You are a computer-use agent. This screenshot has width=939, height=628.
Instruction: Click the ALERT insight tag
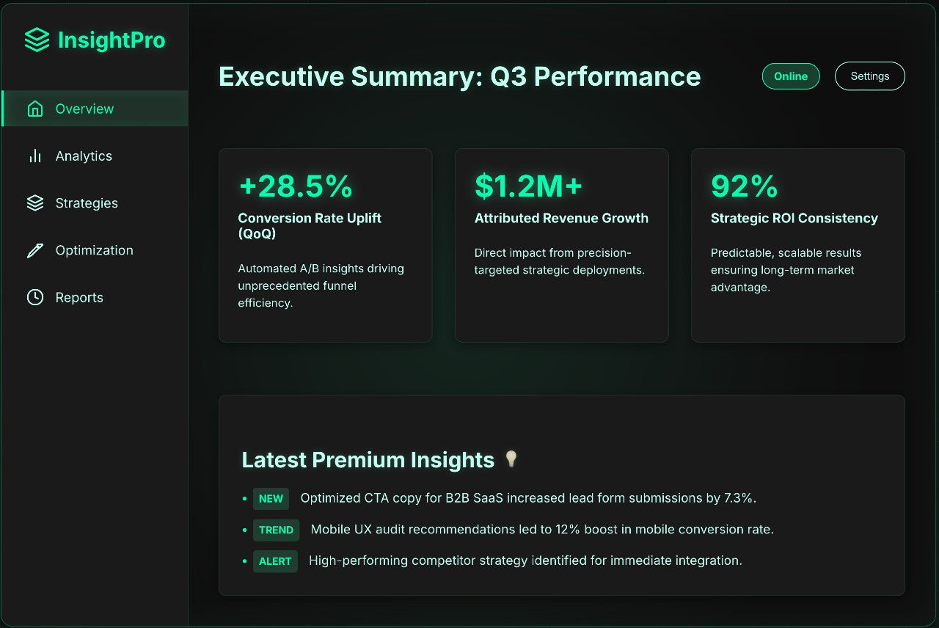[275, 561]
